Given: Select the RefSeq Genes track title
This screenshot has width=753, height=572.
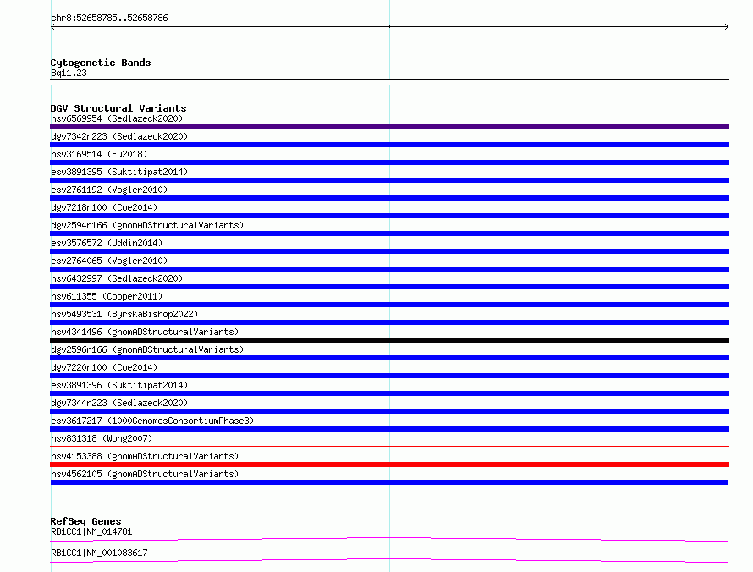Looking at the screenshot, I should [85, 521].
